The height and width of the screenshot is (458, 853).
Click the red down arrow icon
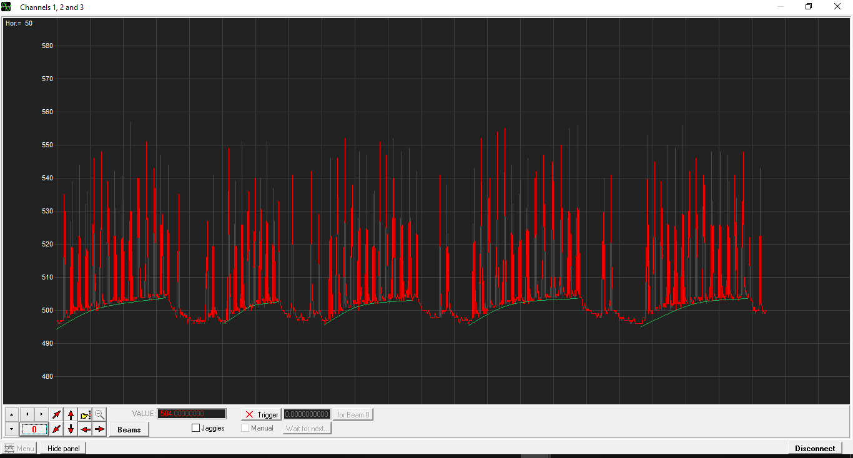click(x=71, y=429)
